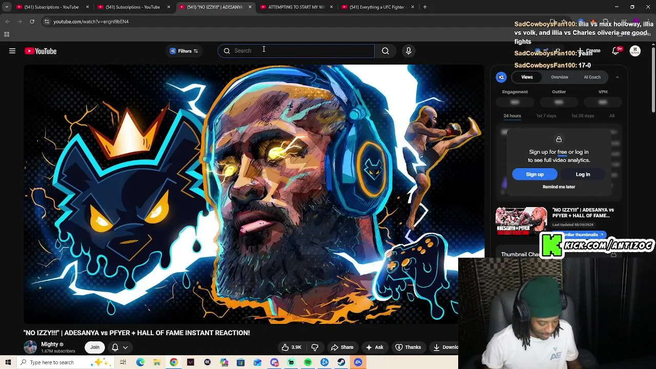Open File Explorer from taskbar

157,362
